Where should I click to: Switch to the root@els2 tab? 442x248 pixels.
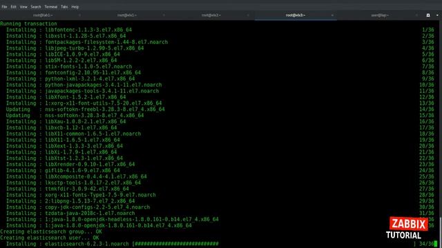click(211, 15)
